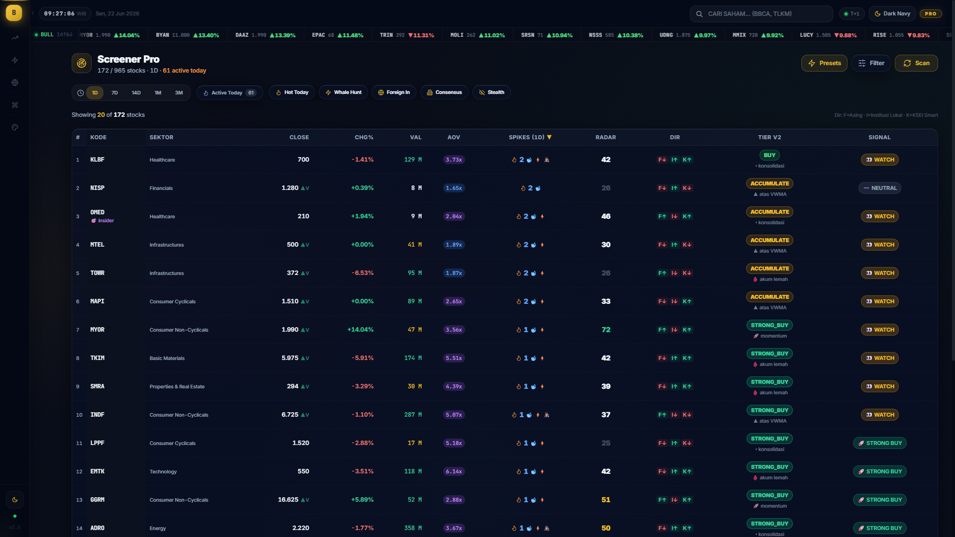
Task: Open the Filter panel
Action: click(x=871, y=63)
